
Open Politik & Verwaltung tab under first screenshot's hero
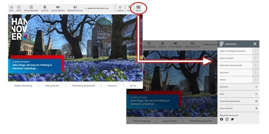(x=23, y=86)
